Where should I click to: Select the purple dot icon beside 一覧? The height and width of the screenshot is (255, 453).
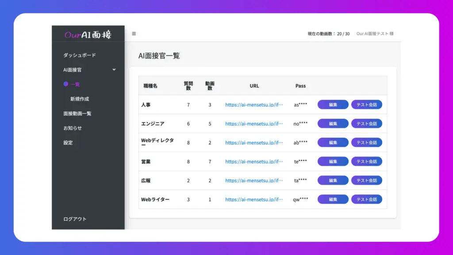[x=65, y=84]
